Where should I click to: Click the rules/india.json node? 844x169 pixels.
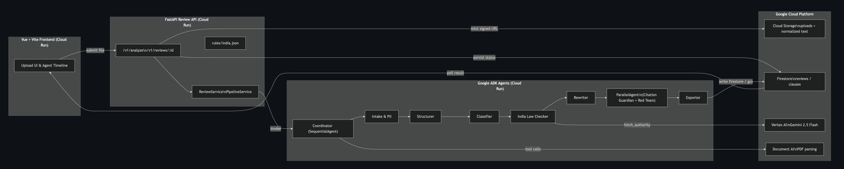[x=225, y=43]
